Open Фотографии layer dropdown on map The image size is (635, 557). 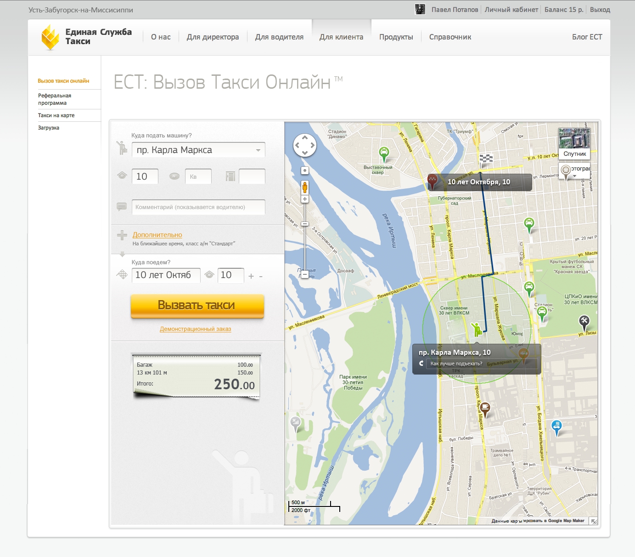[x=574, y=171]
